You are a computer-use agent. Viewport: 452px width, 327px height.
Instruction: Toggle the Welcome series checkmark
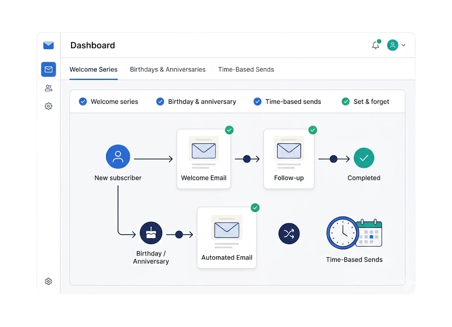click(x=83, y=101)
